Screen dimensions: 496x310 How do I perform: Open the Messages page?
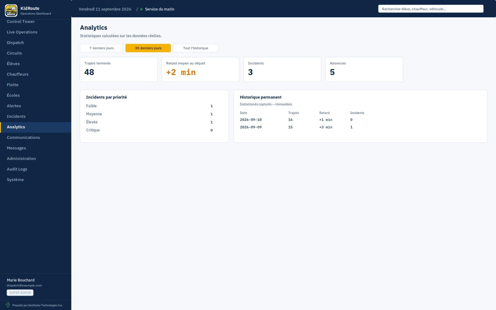[36, 148]
